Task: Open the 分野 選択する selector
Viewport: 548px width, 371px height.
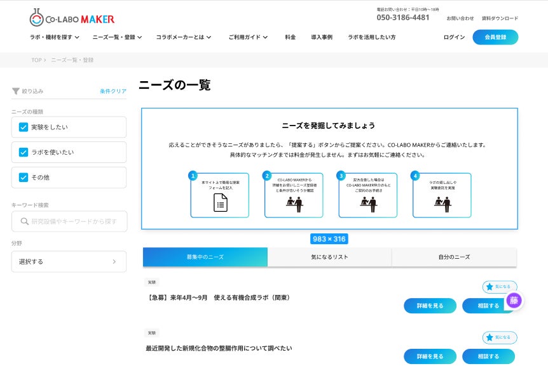Action: 69,261
